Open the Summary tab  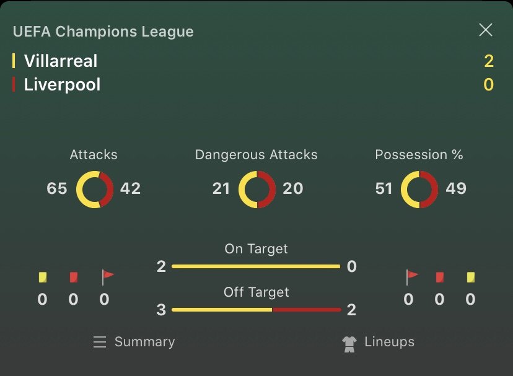134,342
